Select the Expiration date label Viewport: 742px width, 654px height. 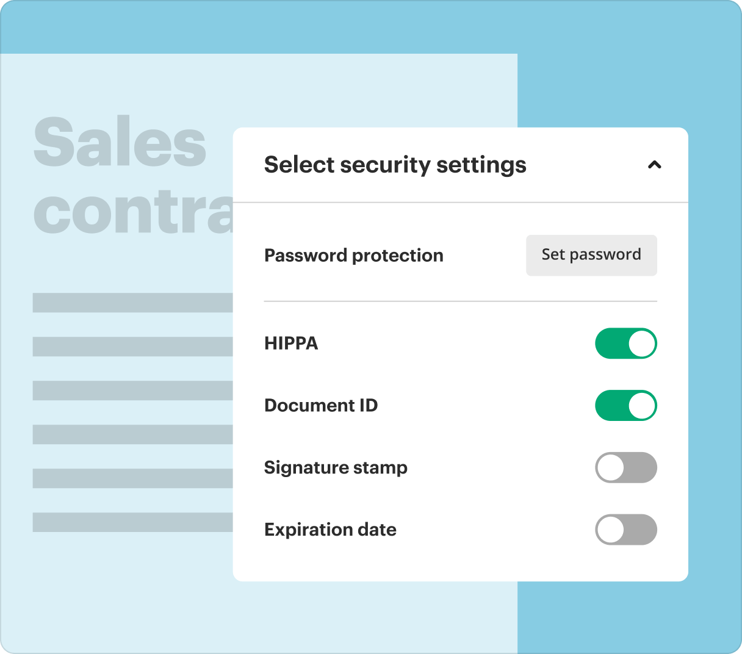coord(330,530)
